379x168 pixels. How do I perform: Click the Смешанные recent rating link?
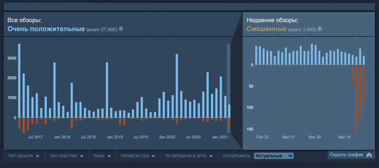pyautogui.click(x=266, y=29)
